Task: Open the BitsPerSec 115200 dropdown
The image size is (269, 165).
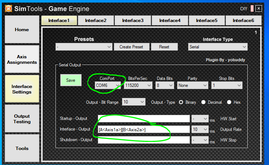Action: (138, 85)
